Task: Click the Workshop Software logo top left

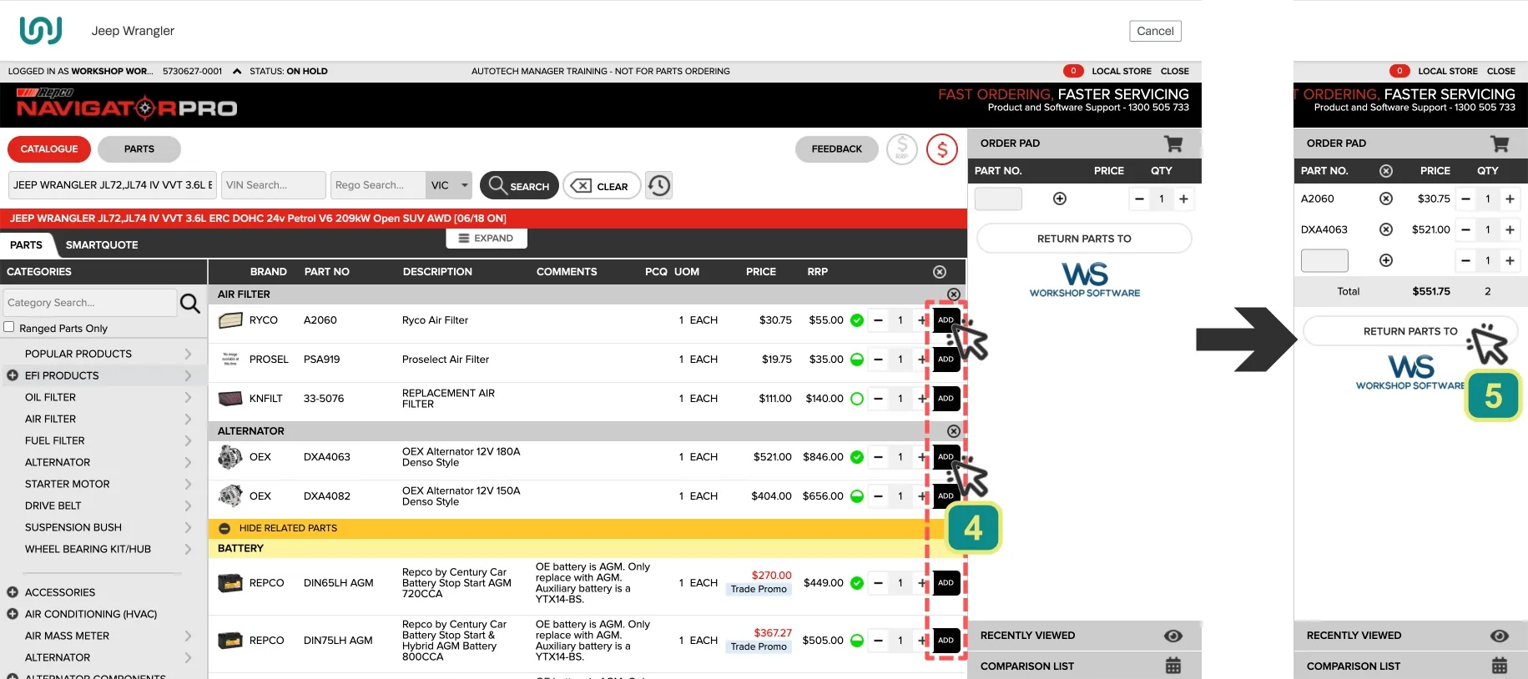Action: pyautogui.click(x=40, y=30)
